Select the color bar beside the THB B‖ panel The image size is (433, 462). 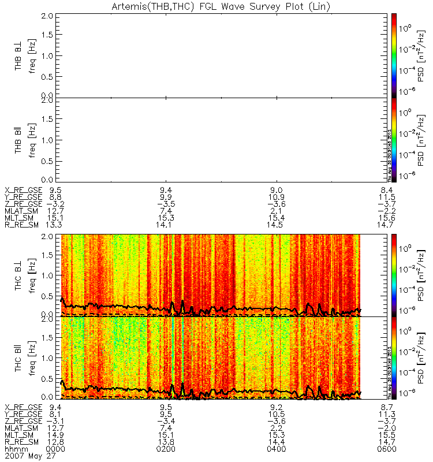394,140
